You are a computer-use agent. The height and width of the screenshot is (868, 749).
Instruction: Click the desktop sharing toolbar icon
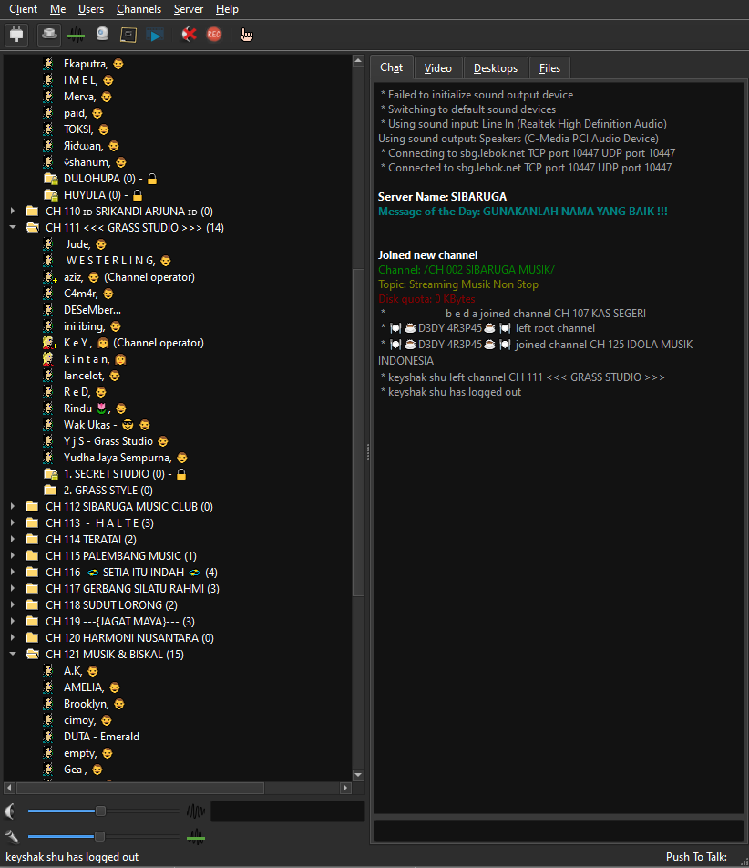pyautogui.click(x=128, y=35)
